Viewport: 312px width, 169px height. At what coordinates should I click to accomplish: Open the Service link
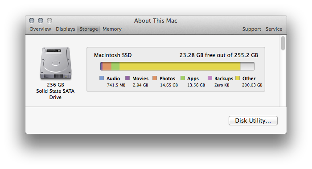[x=274, y=29]
